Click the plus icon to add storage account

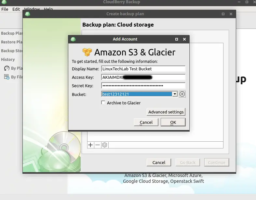[90, 145]
